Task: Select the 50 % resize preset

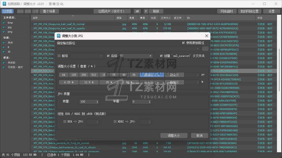Action: (128, 82)
